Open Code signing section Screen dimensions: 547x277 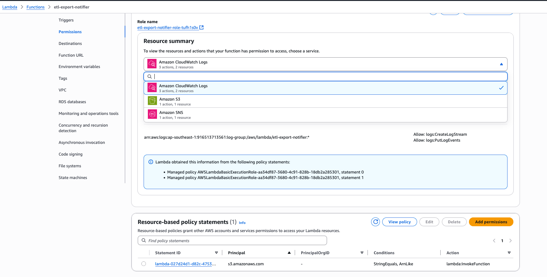tap(70, 154)
